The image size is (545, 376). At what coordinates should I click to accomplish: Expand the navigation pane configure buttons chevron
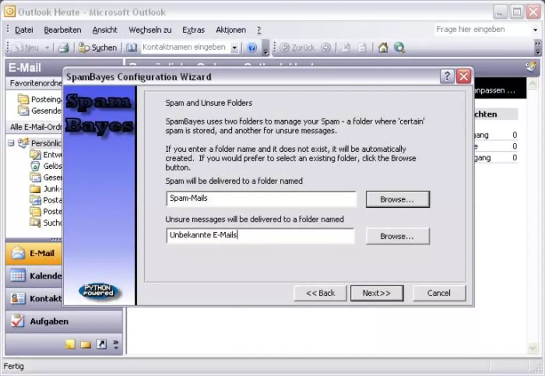pos(115,344)
